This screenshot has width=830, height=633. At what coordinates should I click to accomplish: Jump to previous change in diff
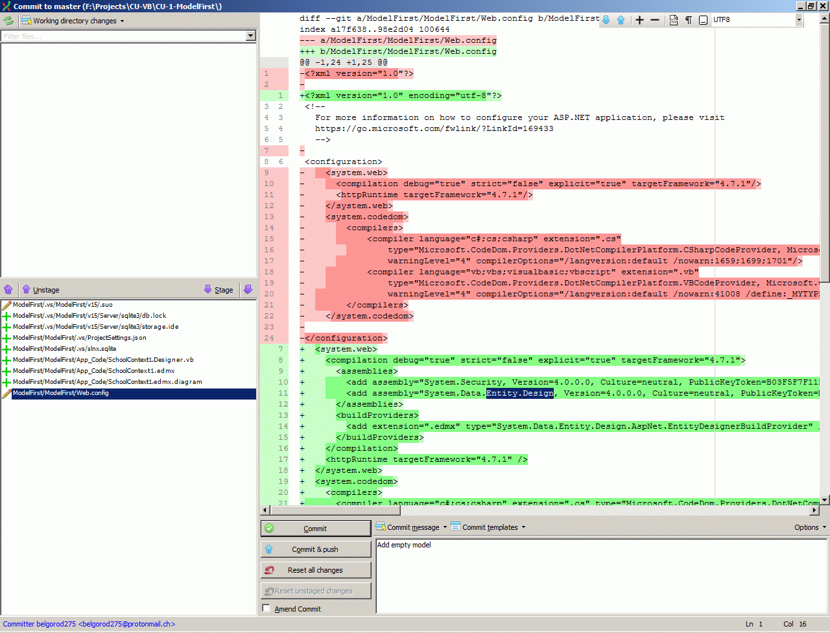(x=621, y=20)
